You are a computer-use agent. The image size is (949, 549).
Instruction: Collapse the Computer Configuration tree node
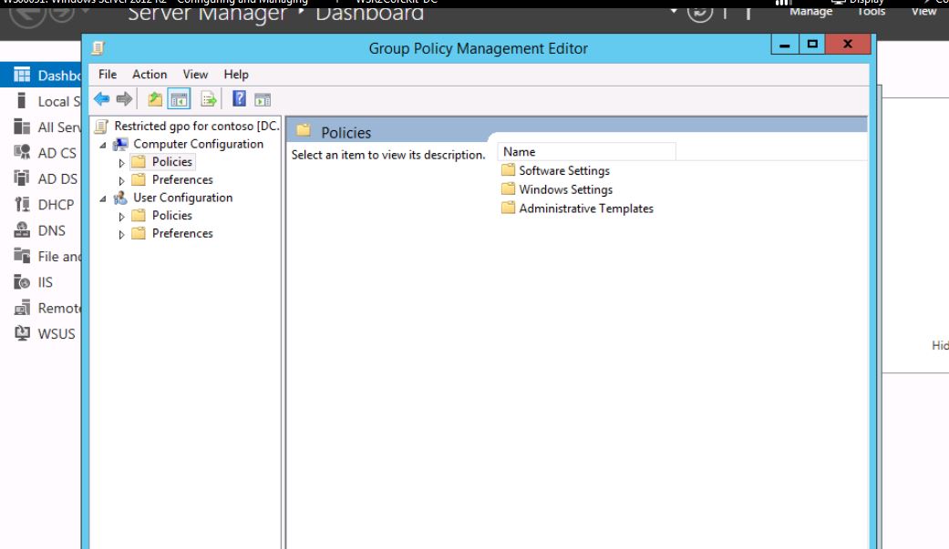pos(103,145)
